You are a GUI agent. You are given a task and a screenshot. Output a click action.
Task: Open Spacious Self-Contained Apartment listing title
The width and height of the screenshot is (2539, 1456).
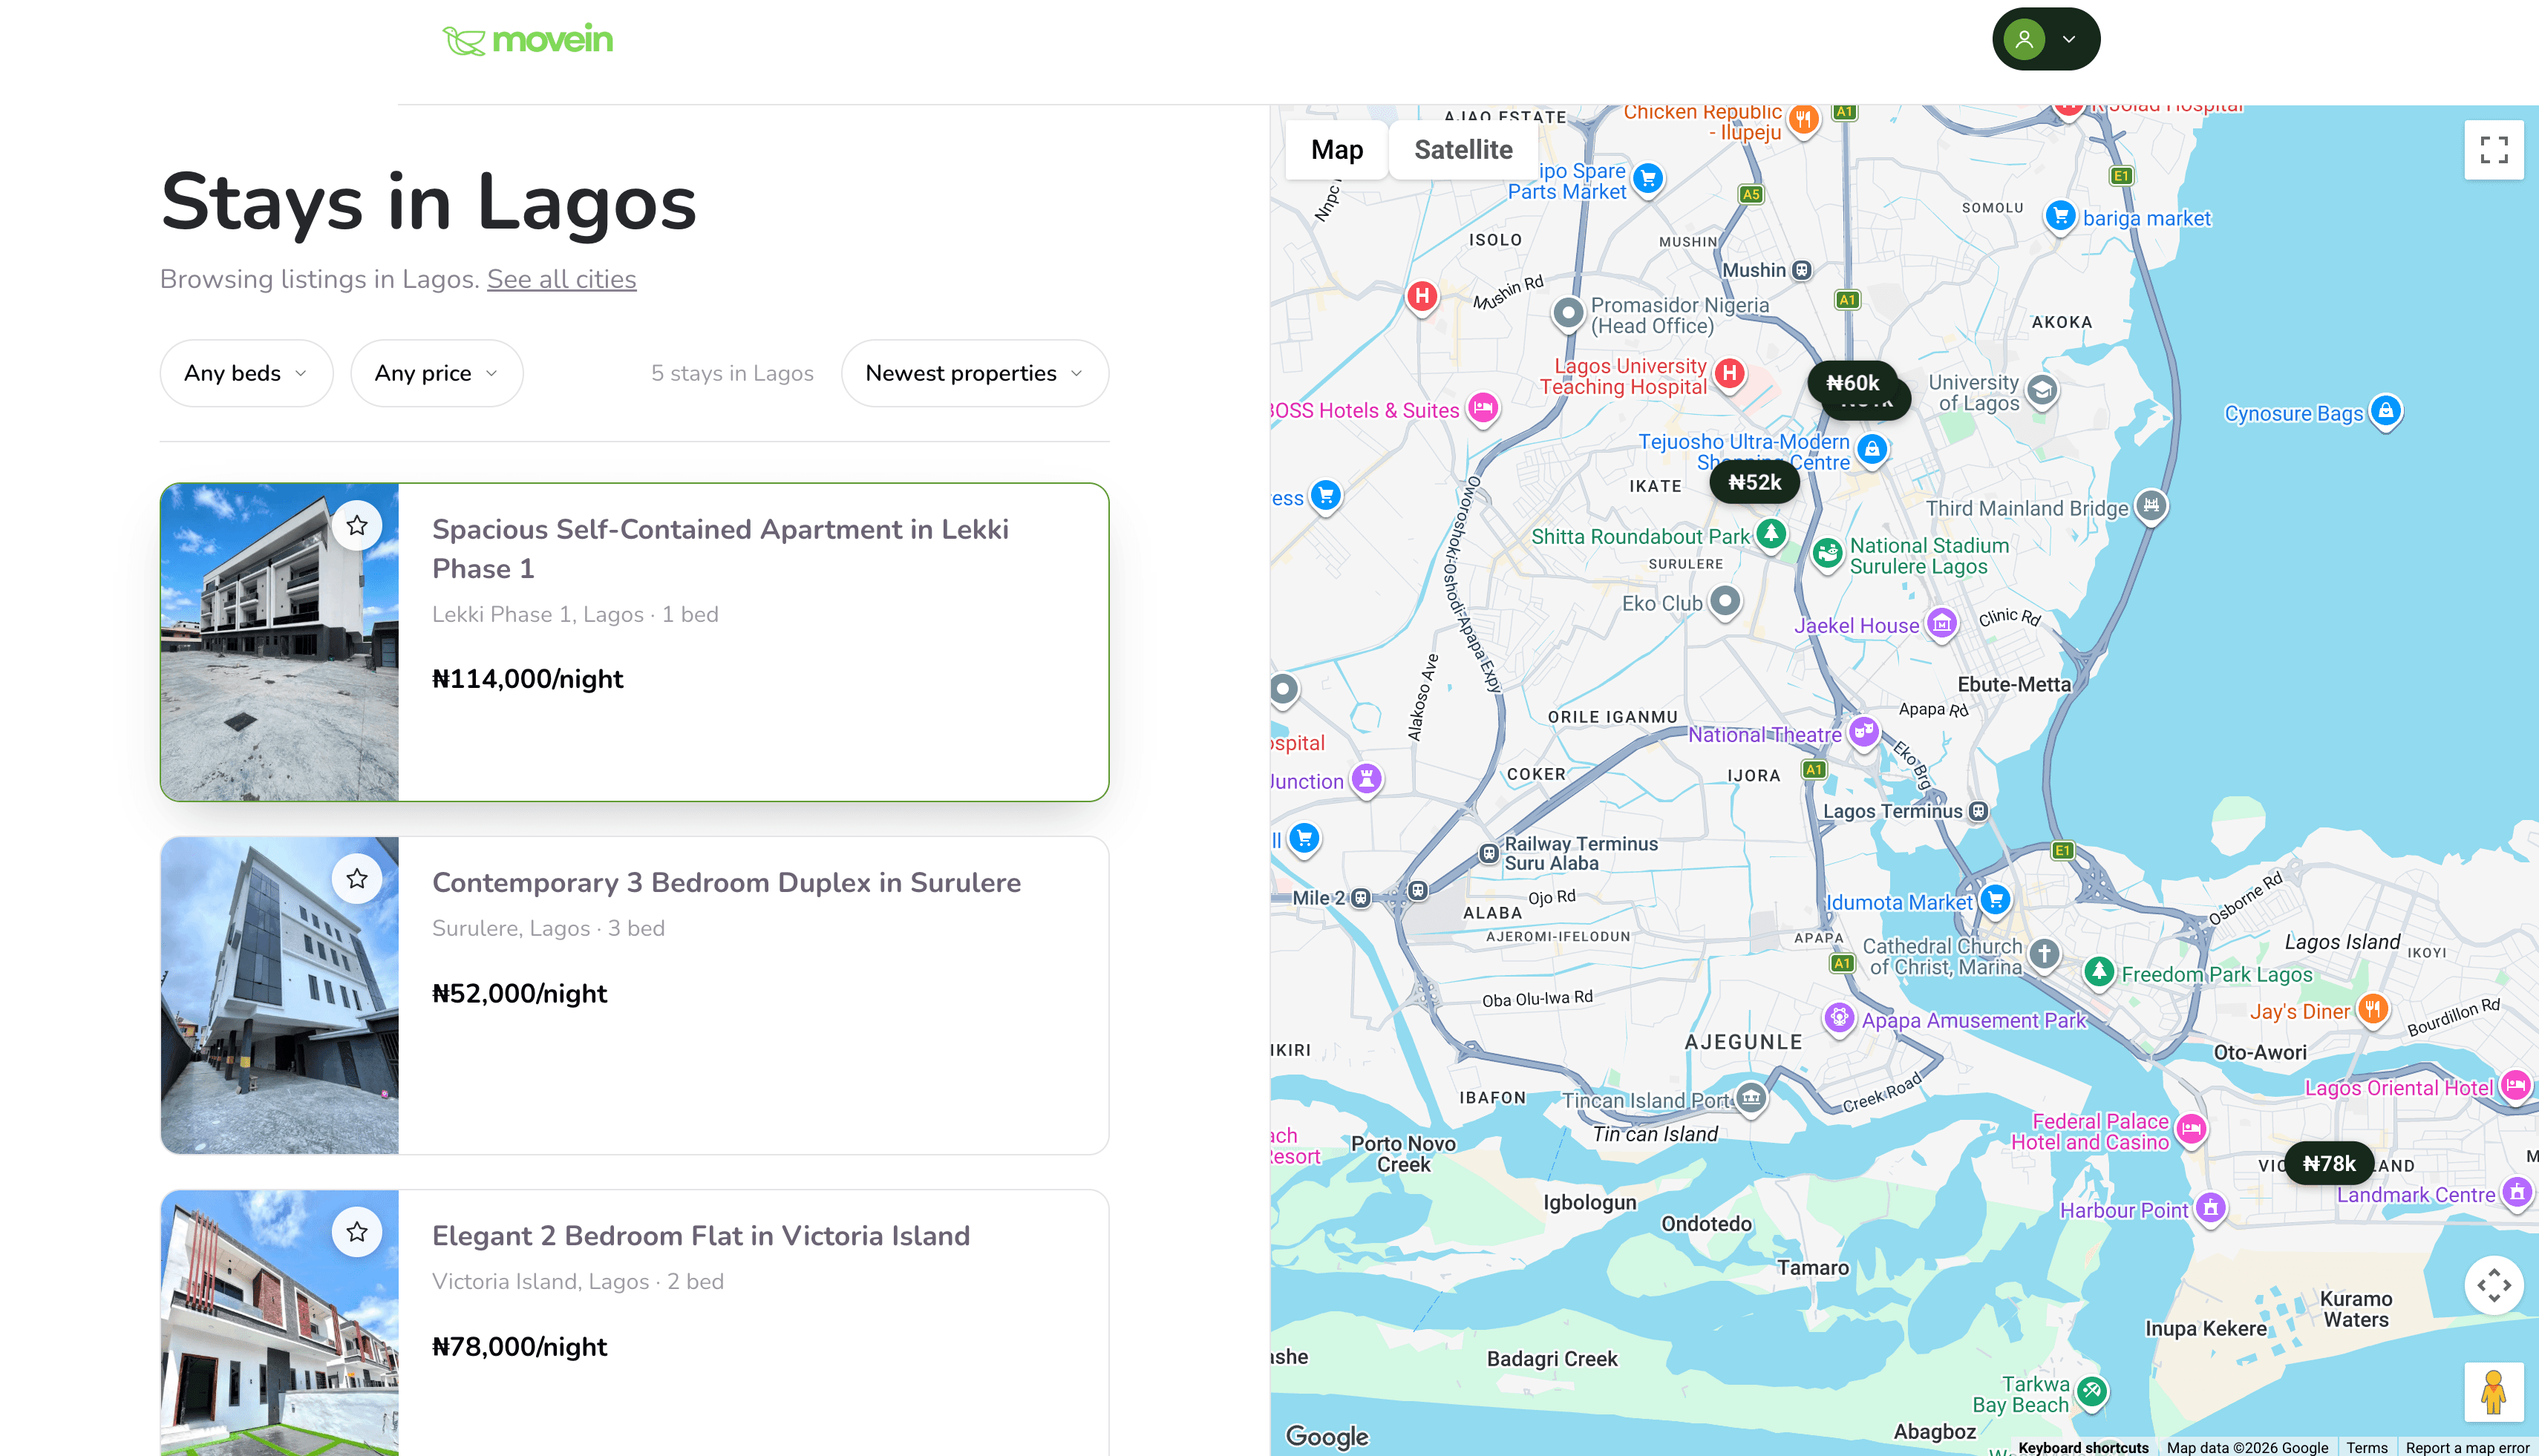tap(720, 549)
